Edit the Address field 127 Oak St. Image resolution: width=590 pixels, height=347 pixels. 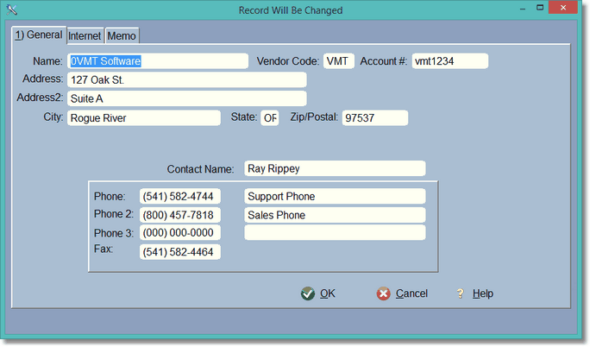click(x=187, y=79)
